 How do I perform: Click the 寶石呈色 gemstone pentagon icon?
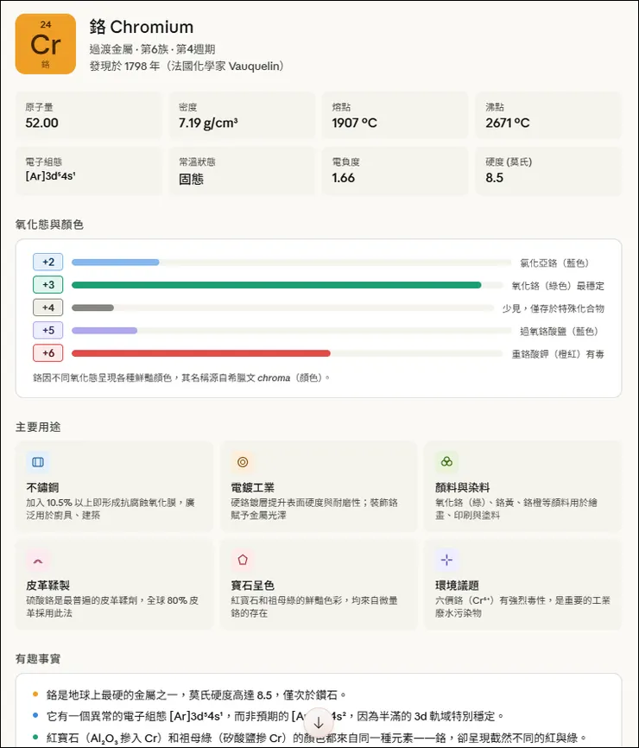tap(243, 561)
